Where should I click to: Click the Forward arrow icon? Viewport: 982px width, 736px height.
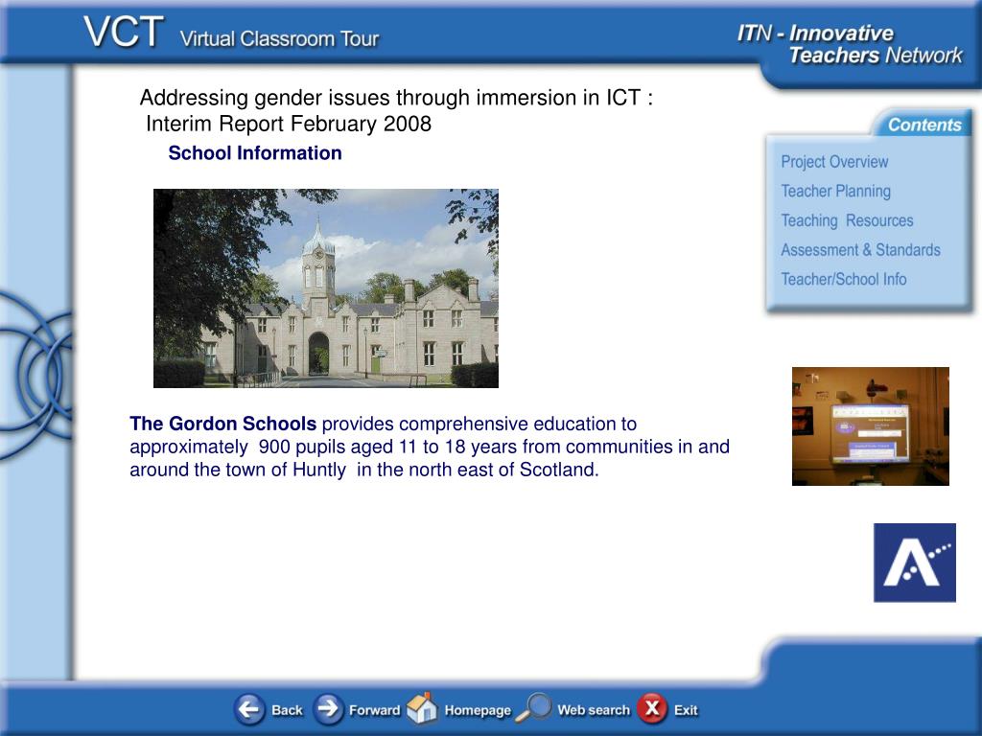pos(328,709)
